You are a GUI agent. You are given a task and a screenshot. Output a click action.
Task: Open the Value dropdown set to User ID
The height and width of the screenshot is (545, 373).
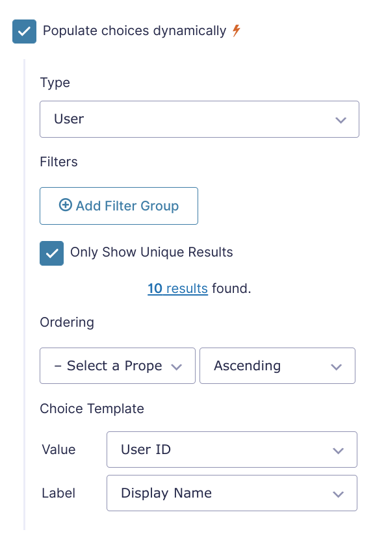(x=232, y=450)
